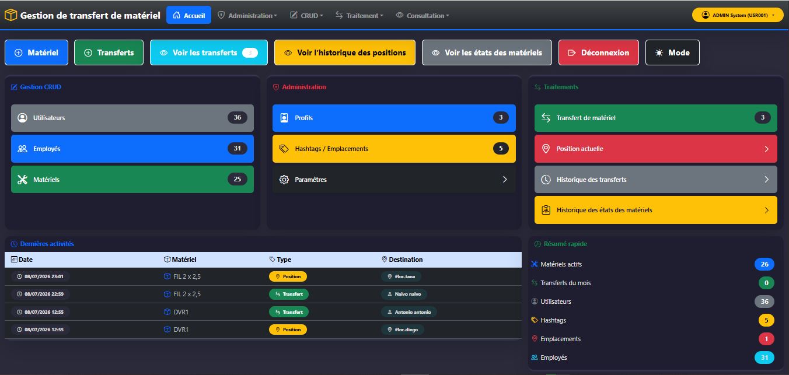The image size is (789, 375).
Task: Click the yellow Position badge for #loc.tana row
Action: (x=288, y=276)
